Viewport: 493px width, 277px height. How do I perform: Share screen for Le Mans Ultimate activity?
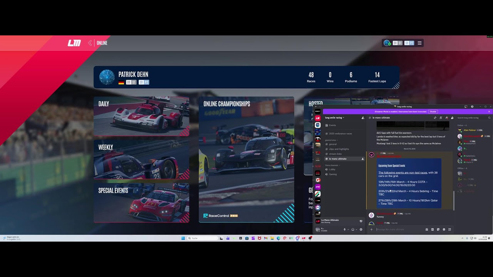[x=361, y=221]
